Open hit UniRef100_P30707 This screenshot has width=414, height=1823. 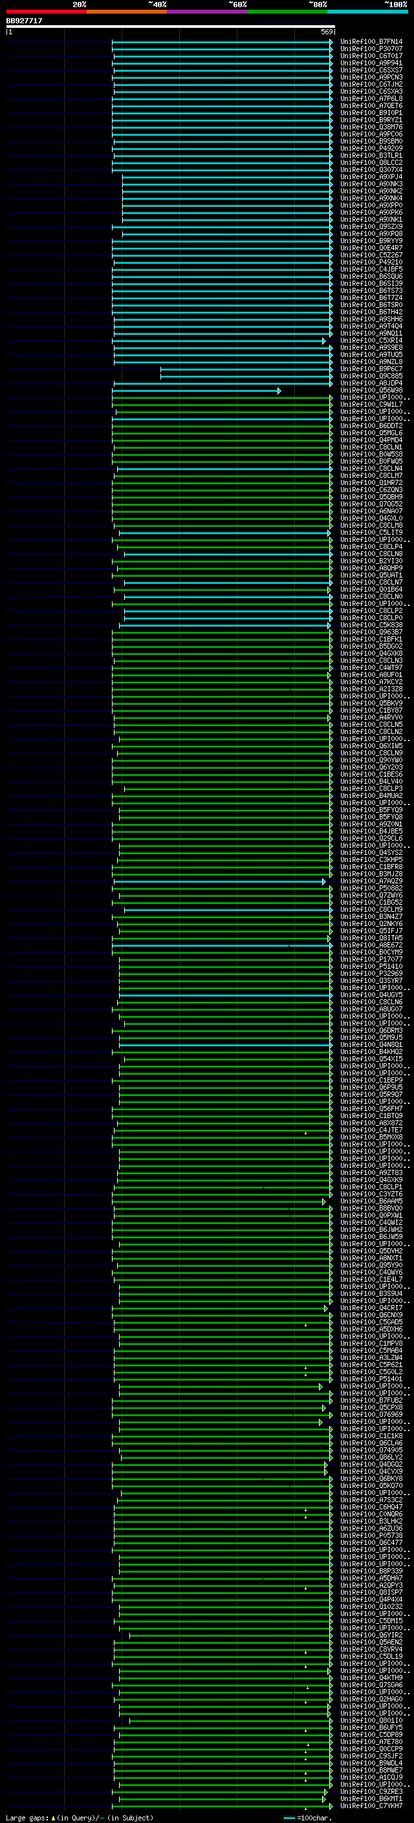(x=371, y=49)
